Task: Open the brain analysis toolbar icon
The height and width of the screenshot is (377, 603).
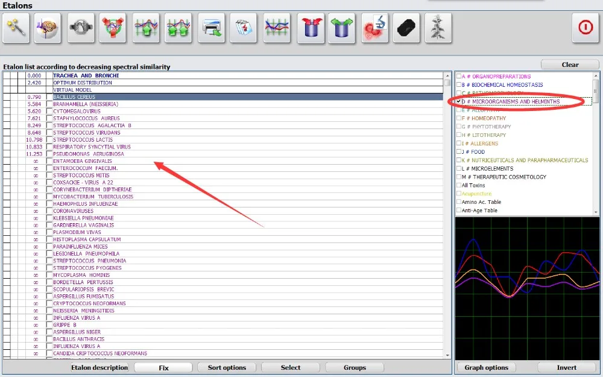Action: click(48, 28)
